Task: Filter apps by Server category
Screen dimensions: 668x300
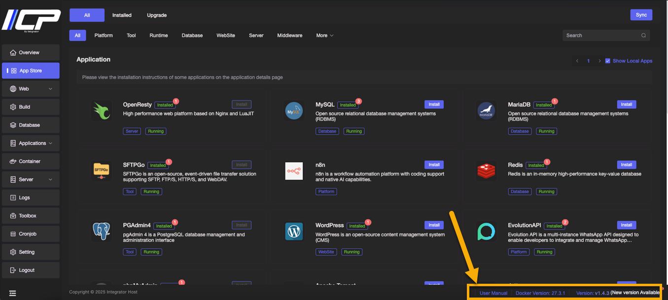Action: click(x=256, y=35)
